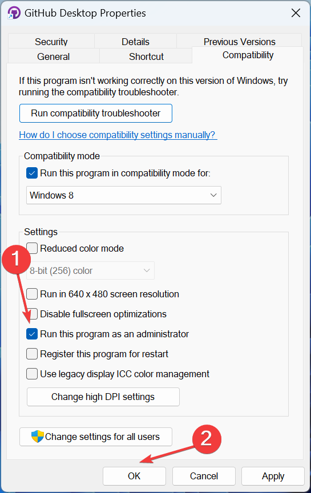Enable Reduced color mode checkbox
311x493 pixels.
pyautogui.click(x=32, y=248)
